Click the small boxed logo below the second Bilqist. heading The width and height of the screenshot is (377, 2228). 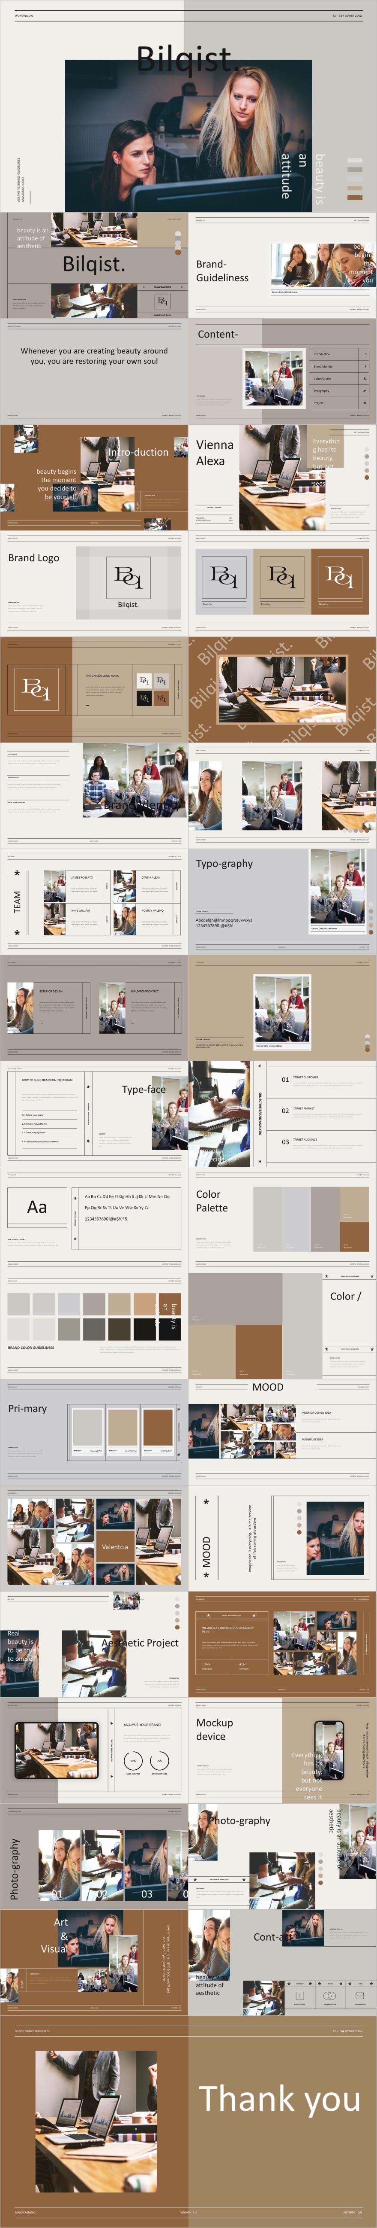tap(162, 300)
